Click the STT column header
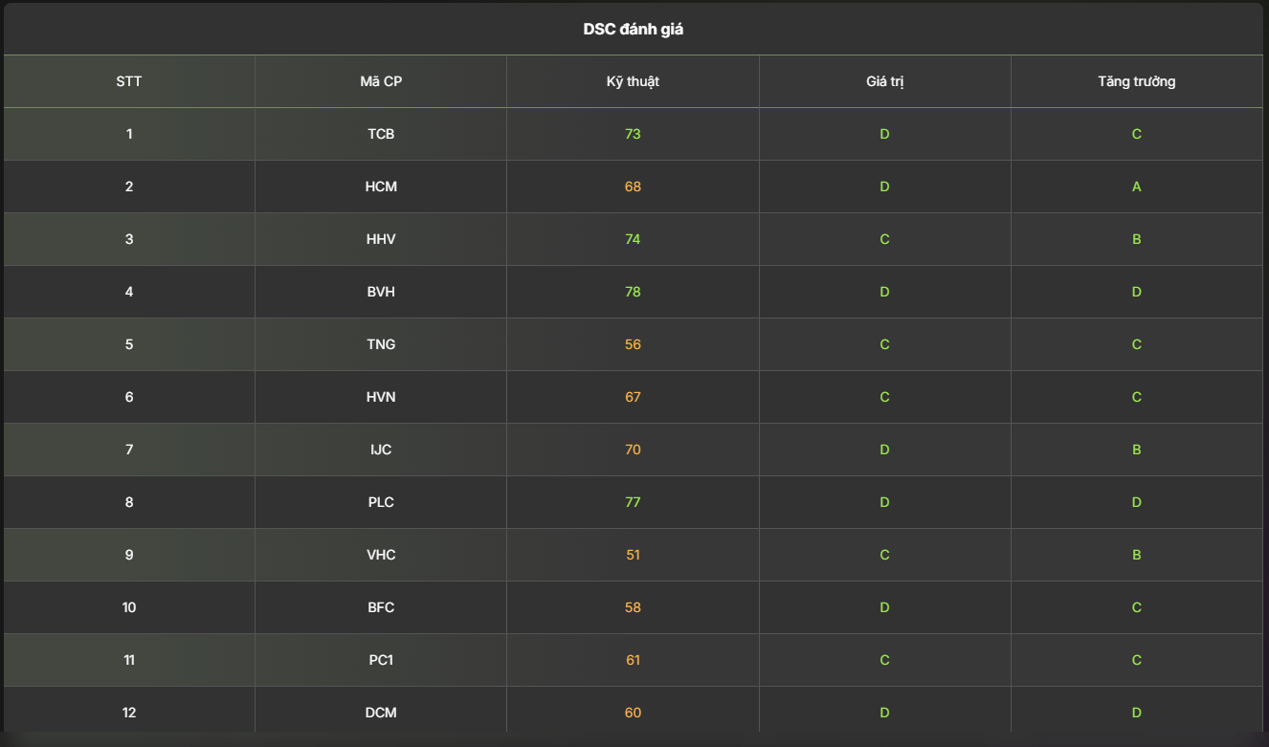 pos(129,81)
